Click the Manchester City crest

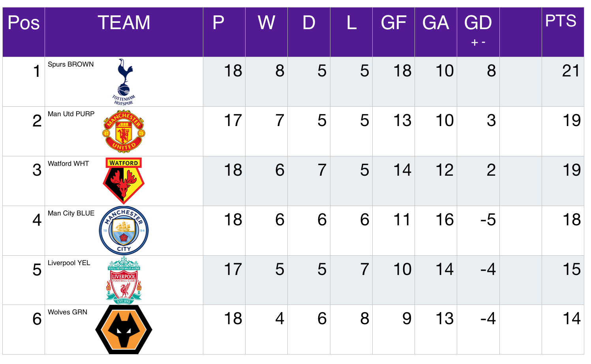[x=124, y=230]
